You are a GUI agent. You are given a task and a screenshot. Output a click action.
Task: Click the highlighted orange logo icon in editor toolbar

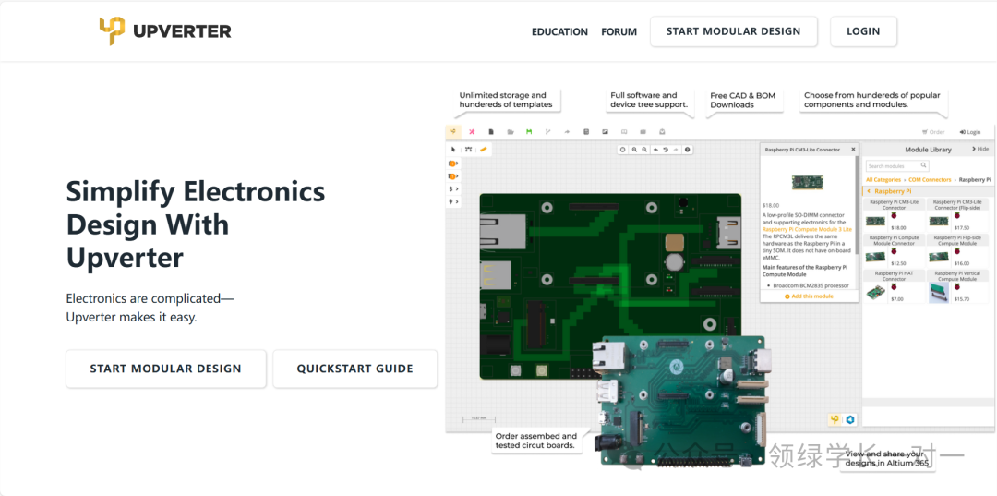tap(453, 132)
